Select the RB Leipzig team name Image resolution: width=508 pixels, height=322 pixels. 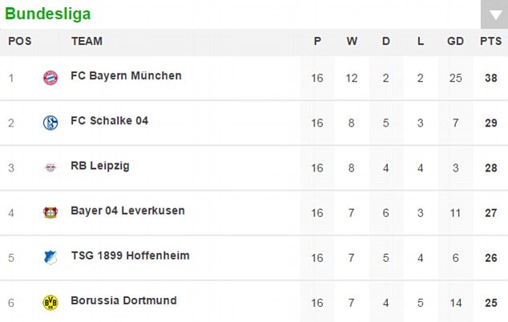point(100,167)
